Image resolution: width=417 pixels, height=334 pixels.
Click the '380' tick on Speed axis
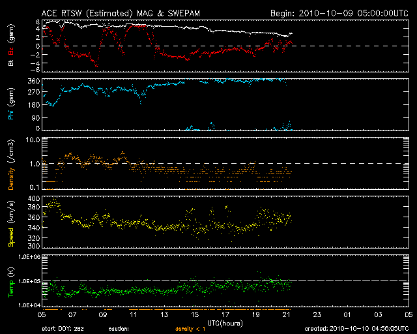[x=34, y=207]
